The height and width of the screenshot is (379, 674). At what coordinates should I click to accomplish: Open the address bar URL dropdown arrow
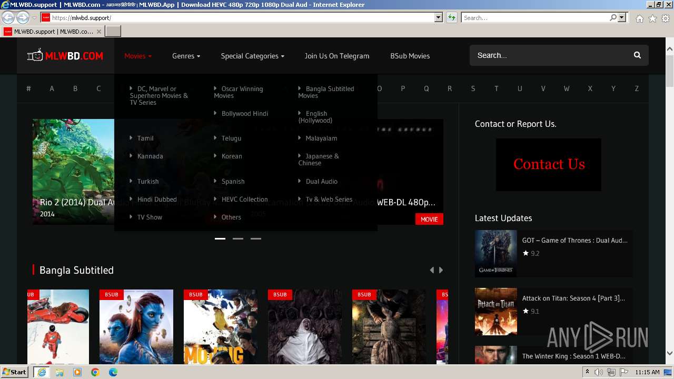[x=438, y=18]
